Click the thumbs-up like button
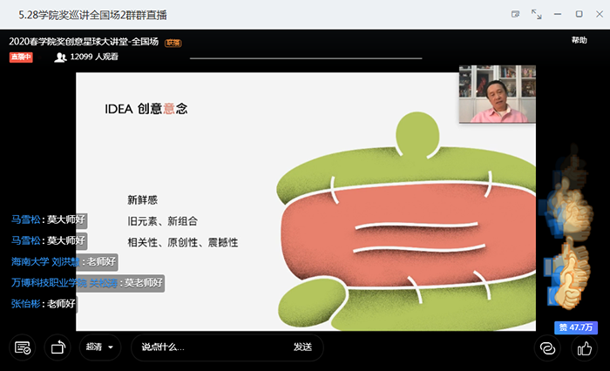 (585, 348)
